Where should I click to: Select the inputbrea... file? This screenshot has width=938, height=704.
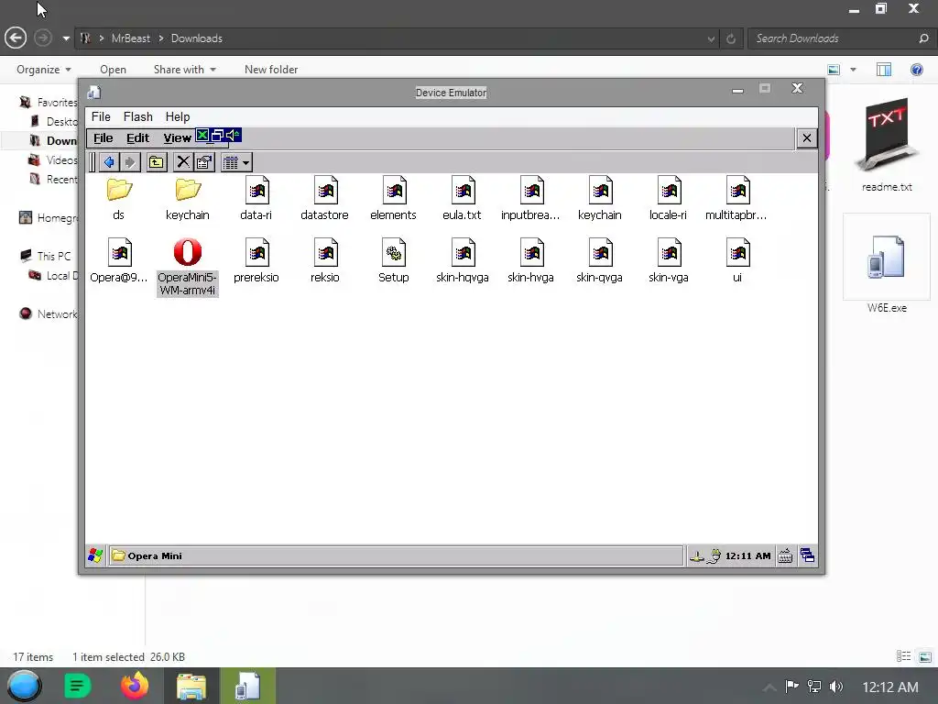[530, 199]
